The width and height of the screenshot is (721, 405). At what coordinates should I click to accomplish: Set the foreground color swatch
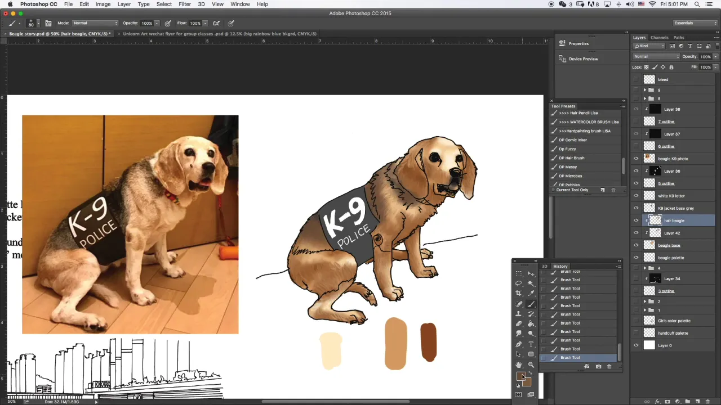521,376
